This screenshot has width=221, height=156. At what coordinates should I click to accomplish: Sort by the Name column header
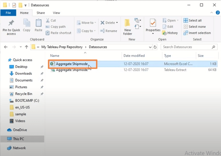coord(55,56)
